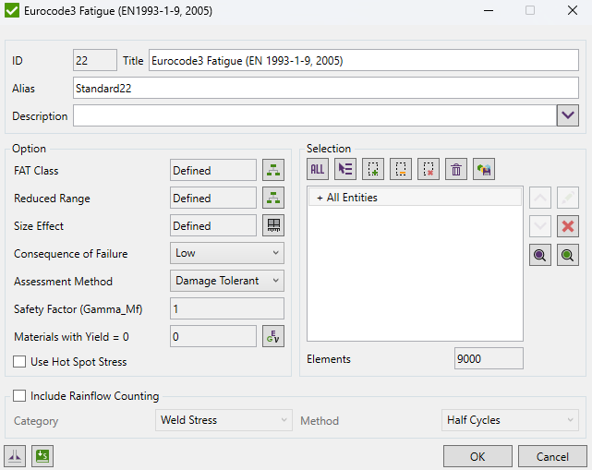Click the ALL selection button
This screenshot has height=470, width=592.
point(318,169)
